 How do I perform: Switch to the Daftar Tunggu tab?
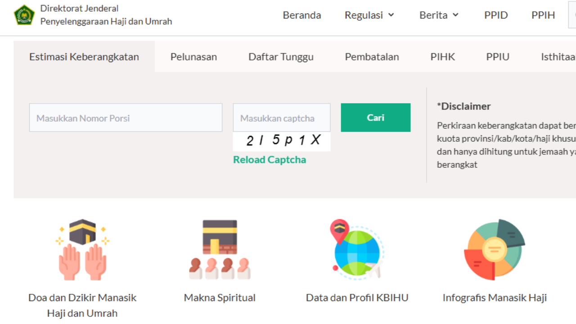[x=281, y=57]
